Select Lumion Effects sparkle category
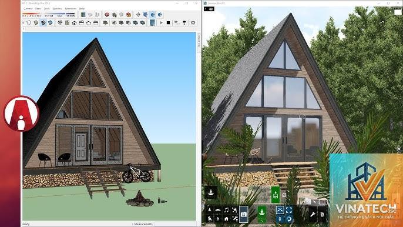 click(x=234, y=211)
